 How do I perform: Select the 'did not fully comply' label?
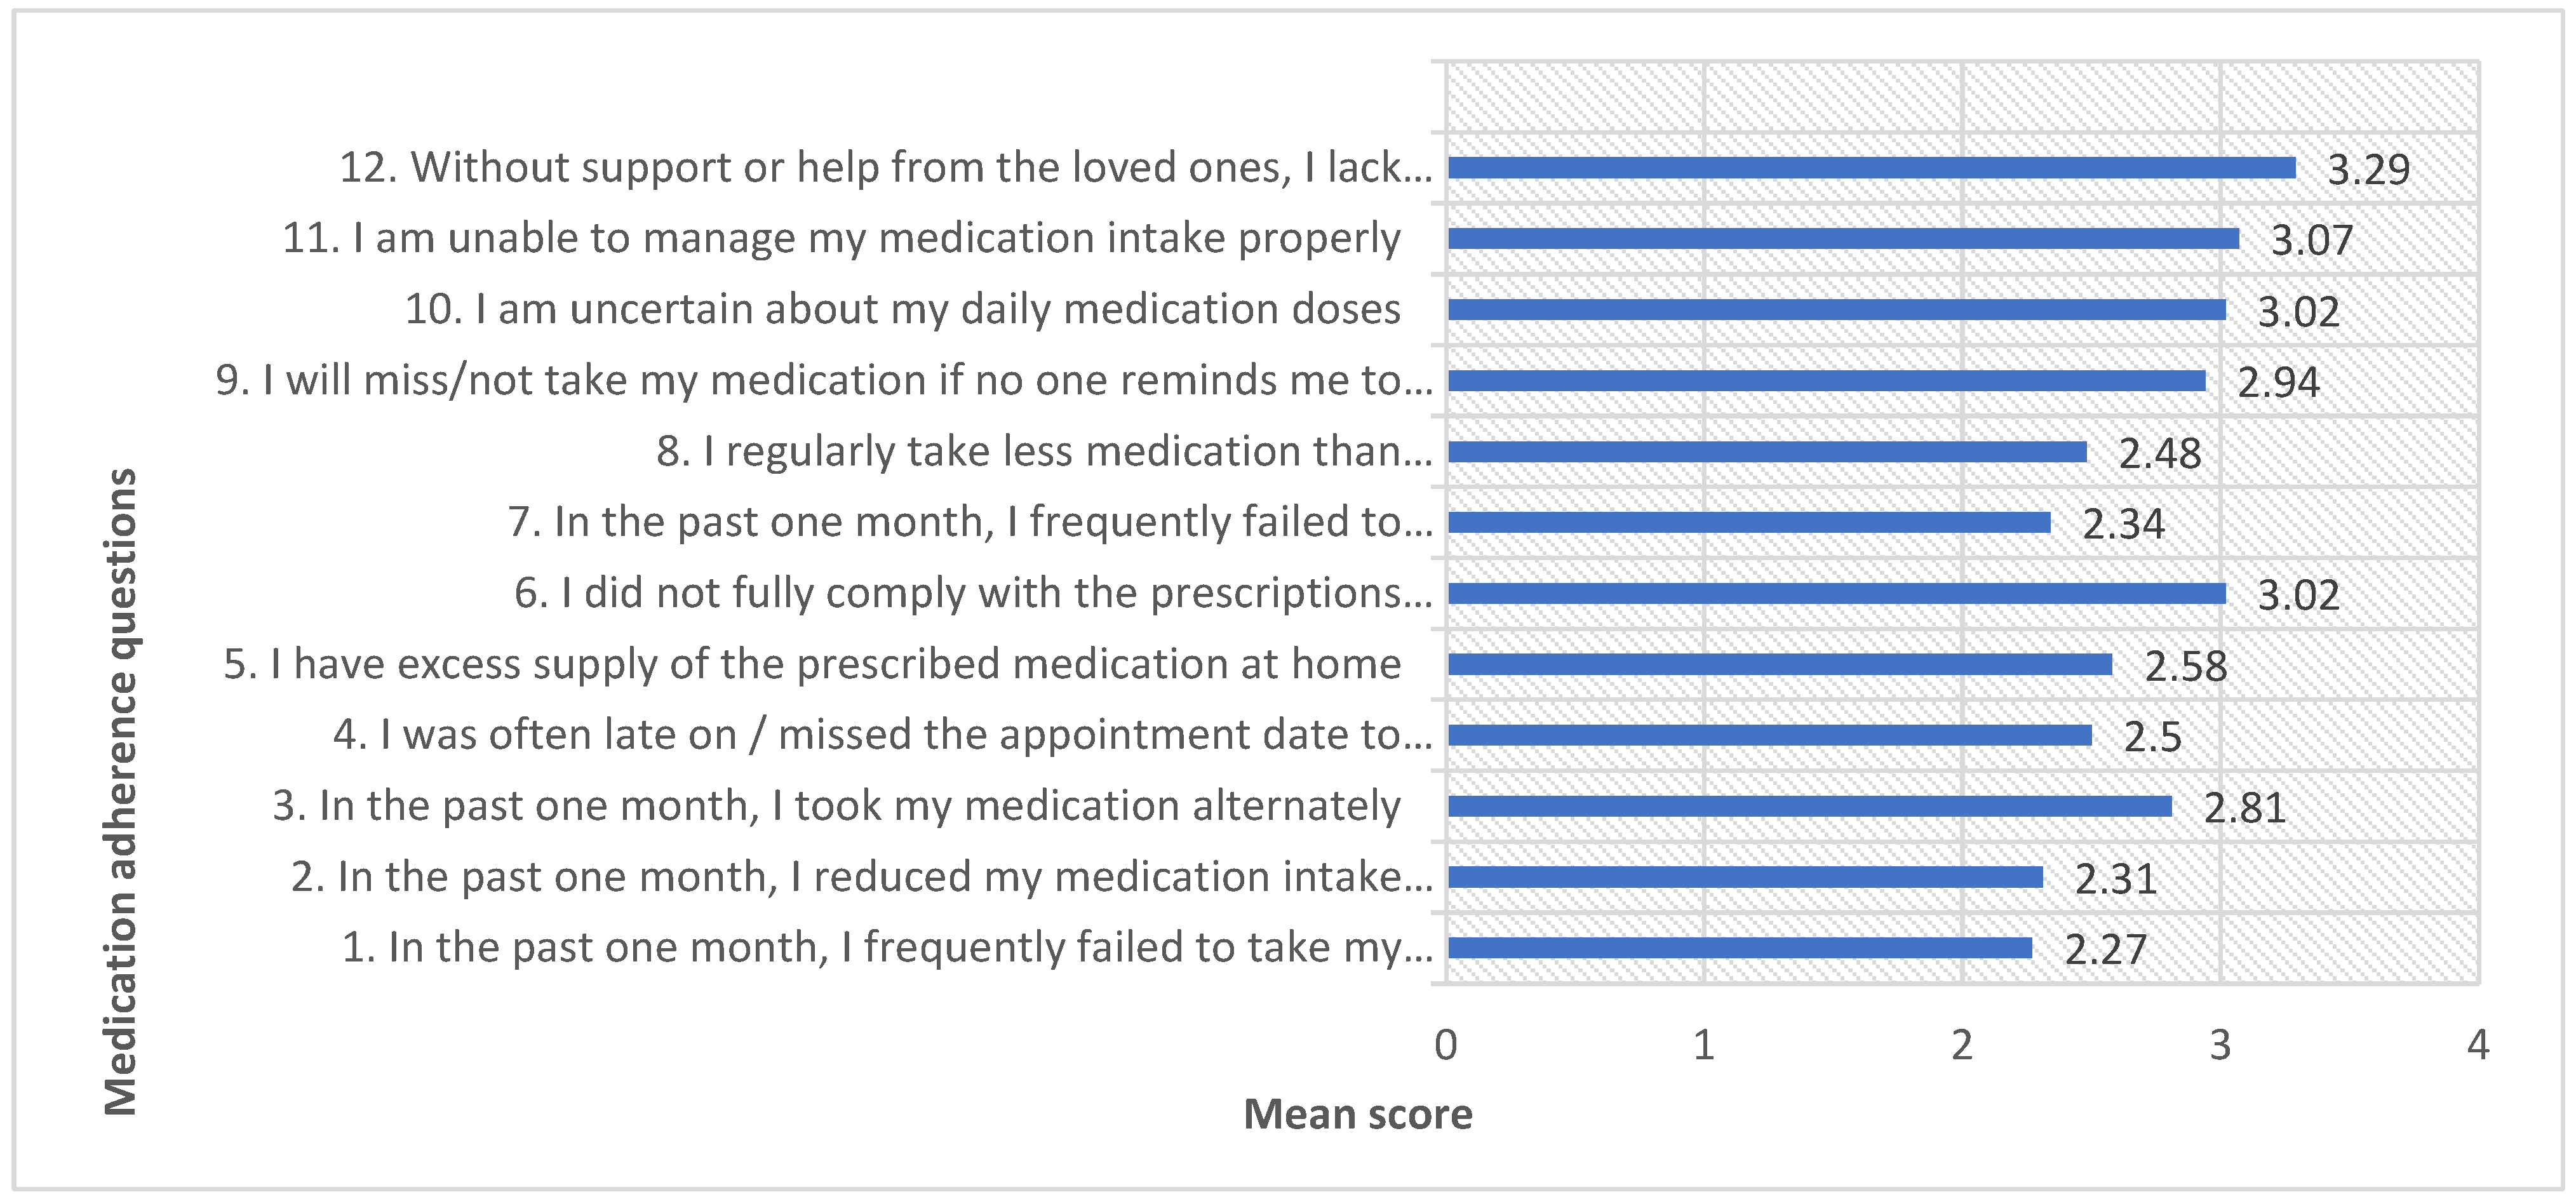pos(973,594)
